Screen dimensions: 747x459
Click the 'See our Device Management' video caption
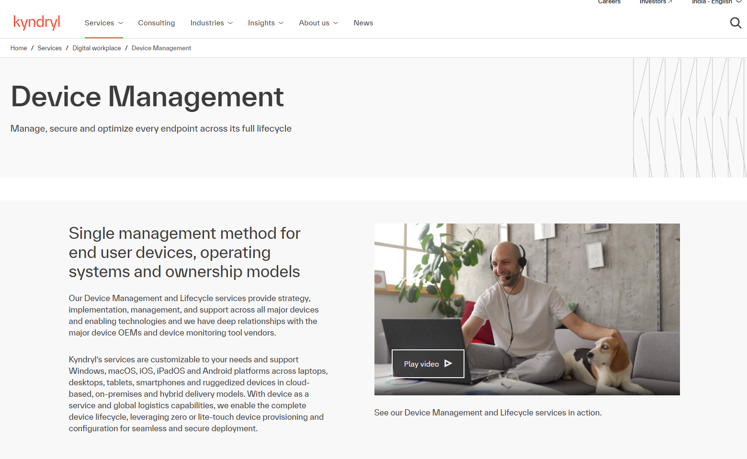(488, 413)
